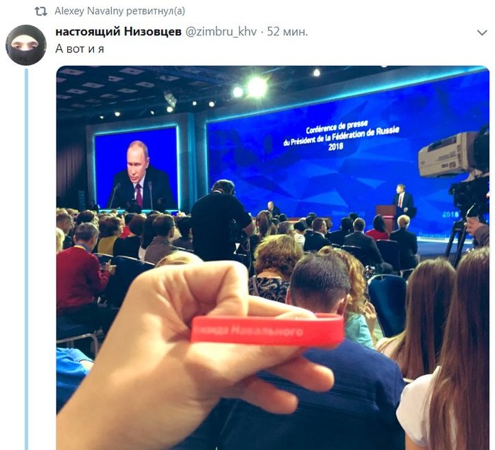This screenshot has width=495, height=450.
Task: Click the blue thread line below avatar
Action: [27, 259]
